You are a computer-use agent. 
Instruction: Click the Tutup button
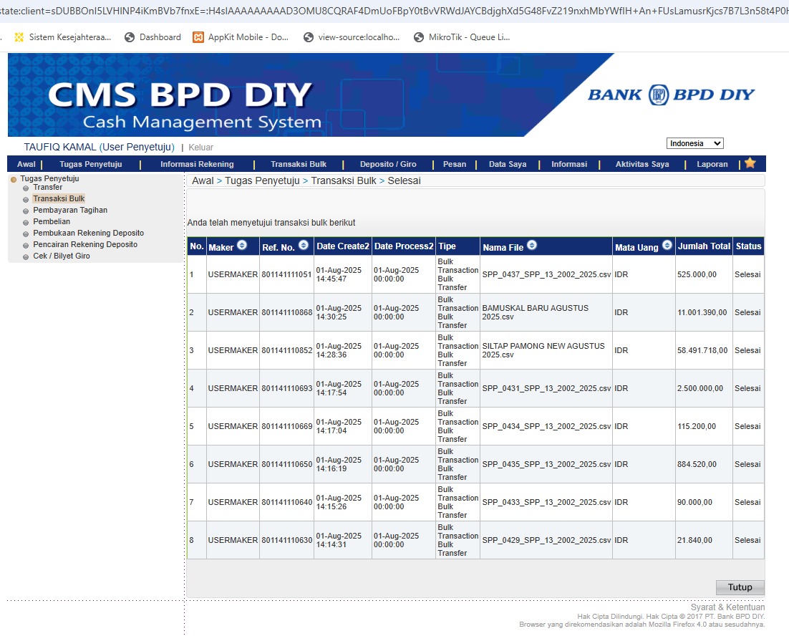point(740,587)
